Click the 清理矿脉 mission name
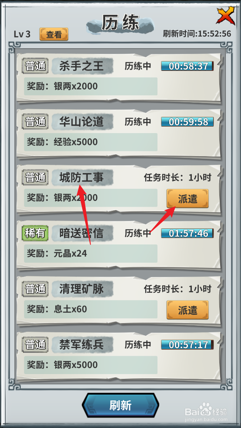Screen dimensions: 241x428 tap(82, 289)
